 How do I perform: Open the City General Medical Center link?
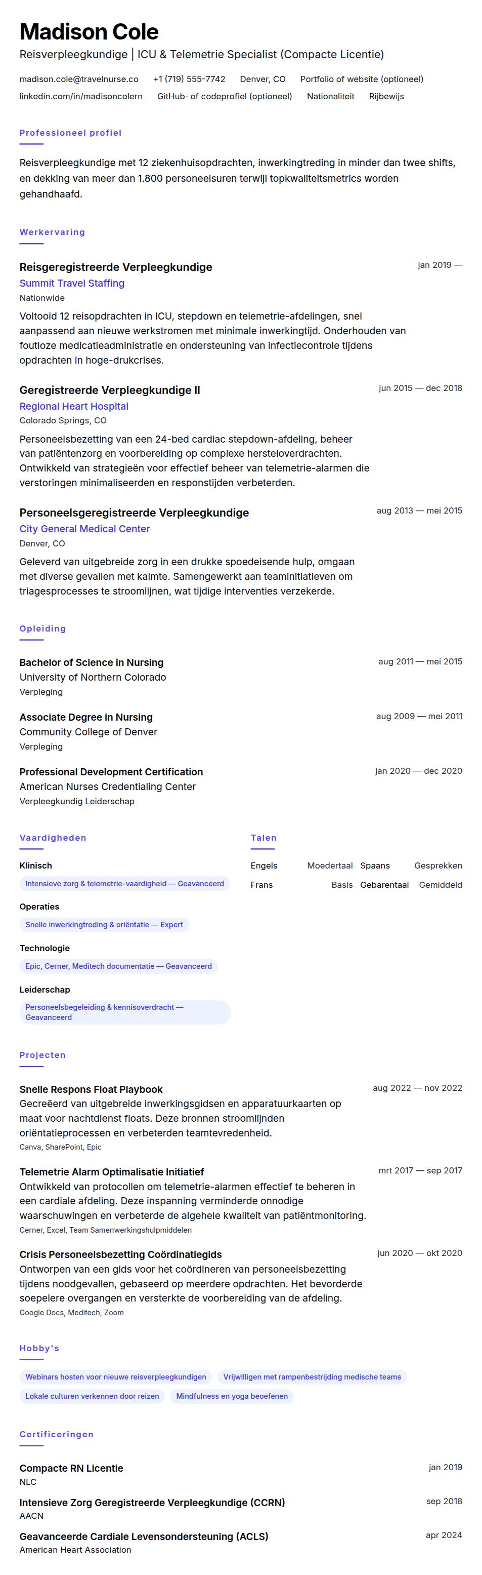(x=84, y=529)
